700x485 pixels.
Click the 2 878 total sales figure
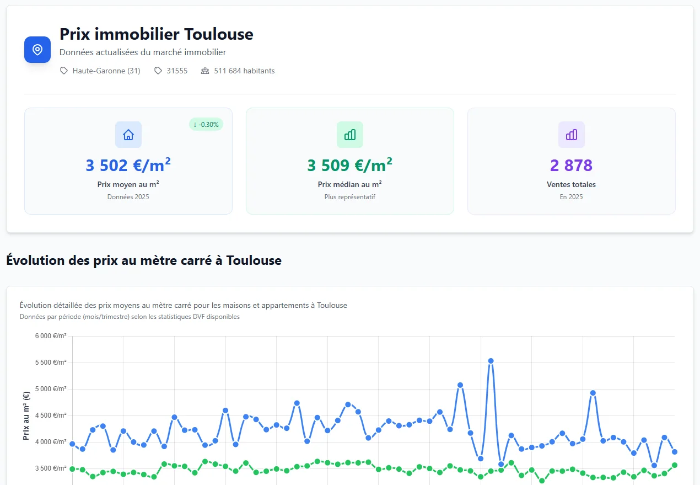(x=571, y=165)
